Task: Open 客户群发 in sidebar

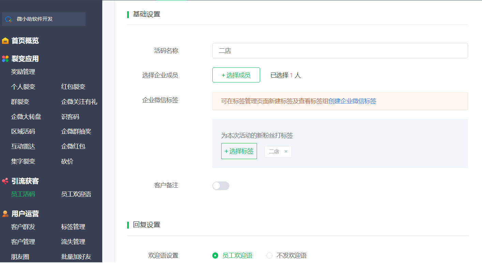Action: (23, 227)
